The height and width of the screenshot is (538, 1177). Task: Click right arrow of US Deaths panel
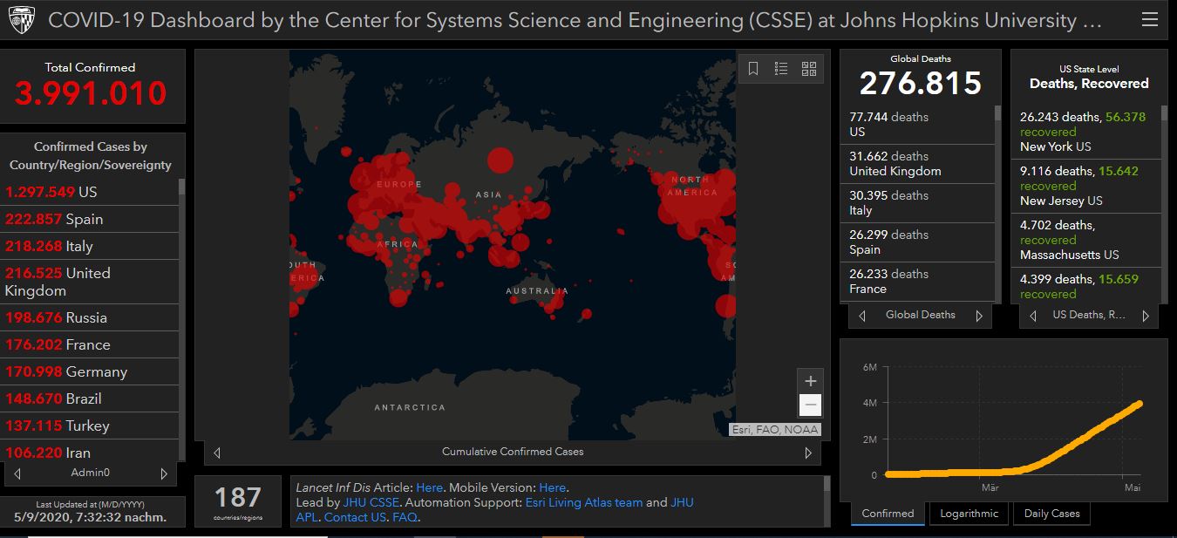point(1146,316)
